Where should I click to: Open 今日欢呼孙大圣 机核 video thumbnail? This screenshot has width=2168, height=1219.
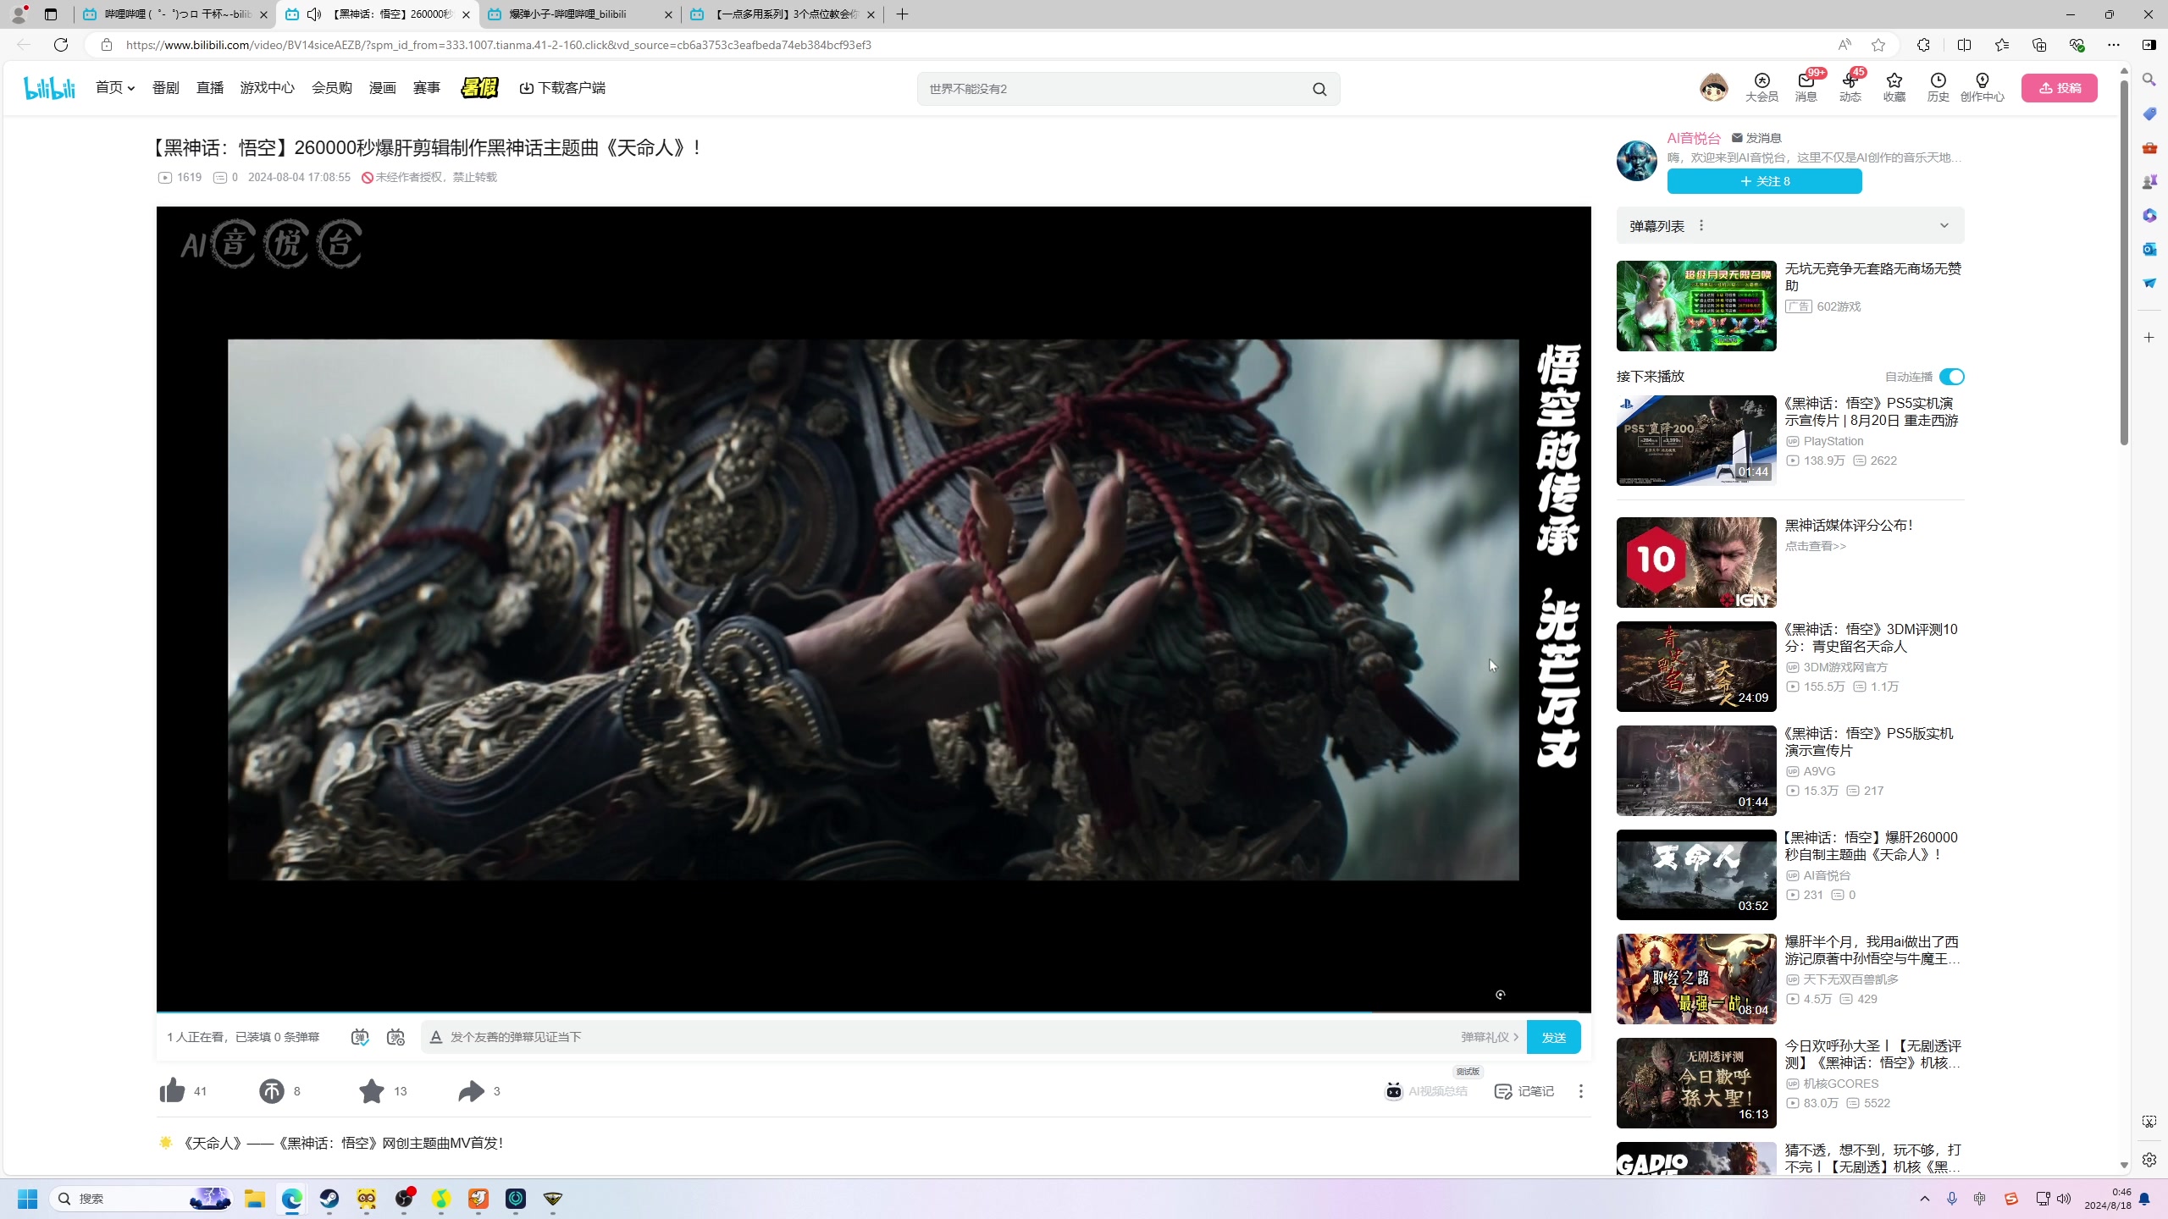(x=1695, y=1083)
